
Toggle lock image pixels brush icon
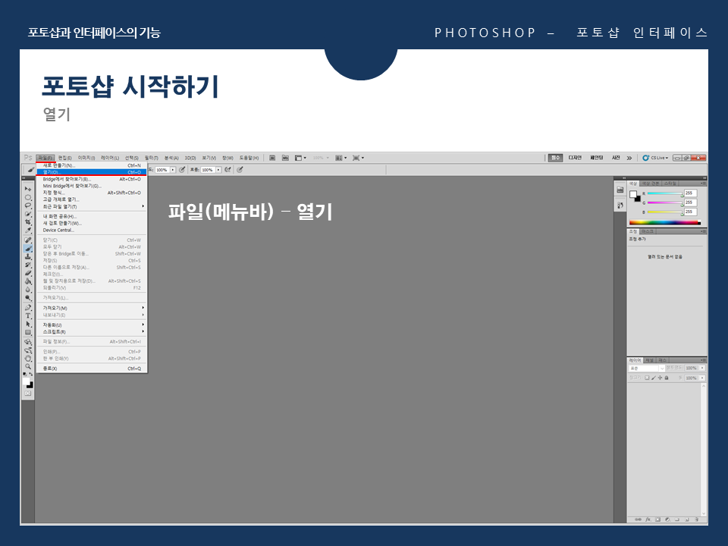pos(654,378)
